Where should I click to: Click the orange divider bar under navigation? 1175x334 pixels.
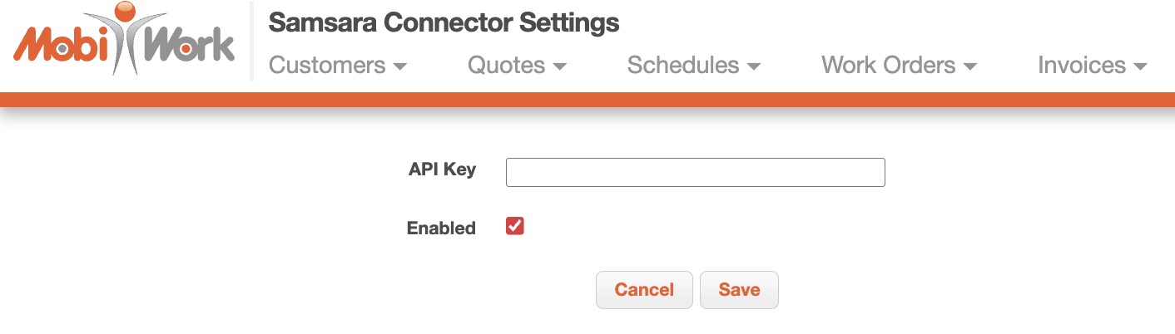(x=587, y=100)
